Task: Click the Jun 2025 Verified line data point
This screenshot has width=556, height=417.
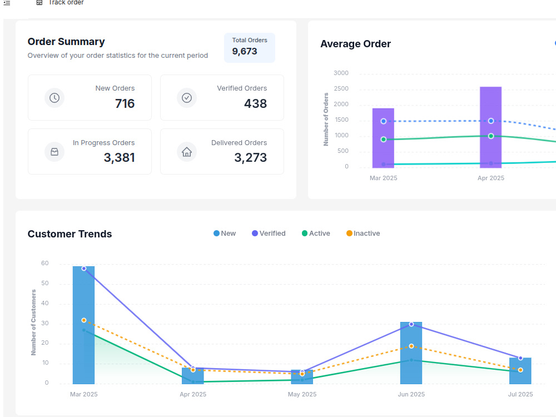Action: click(411, 324)
